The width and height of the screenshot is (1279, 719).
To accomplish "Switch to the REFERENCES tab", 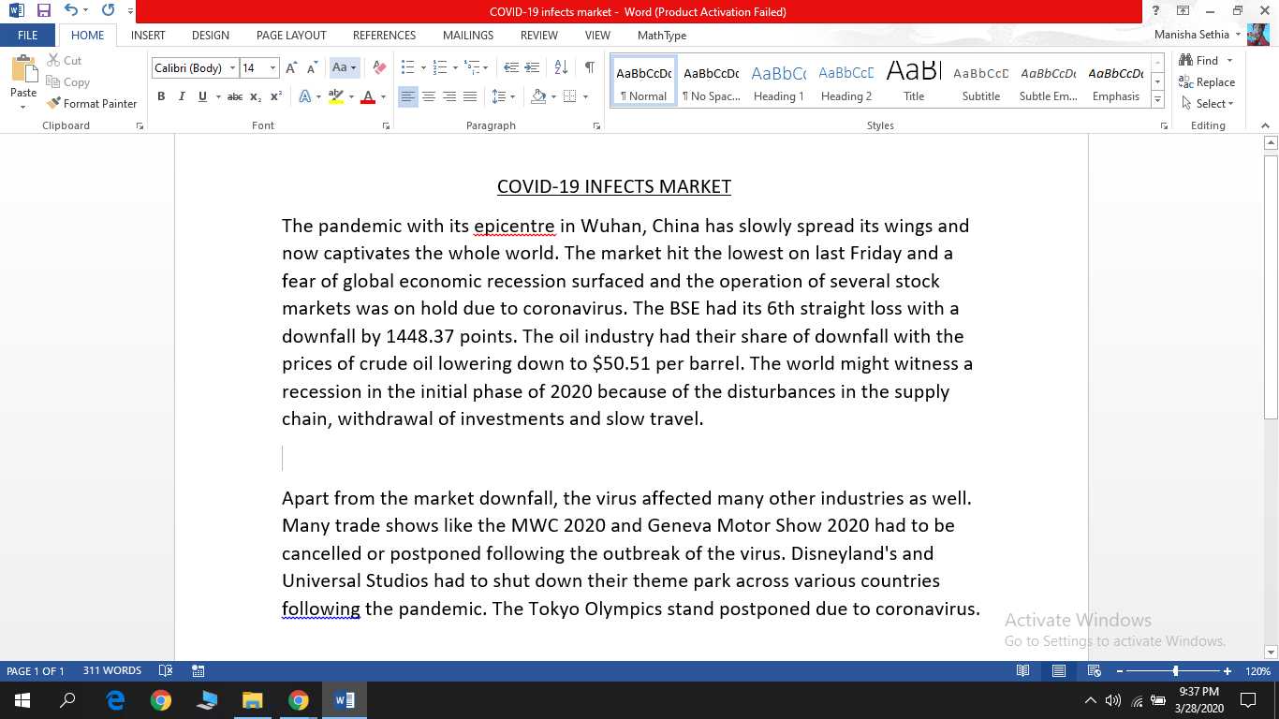I will pyautogui.click(x=384, y=36).
